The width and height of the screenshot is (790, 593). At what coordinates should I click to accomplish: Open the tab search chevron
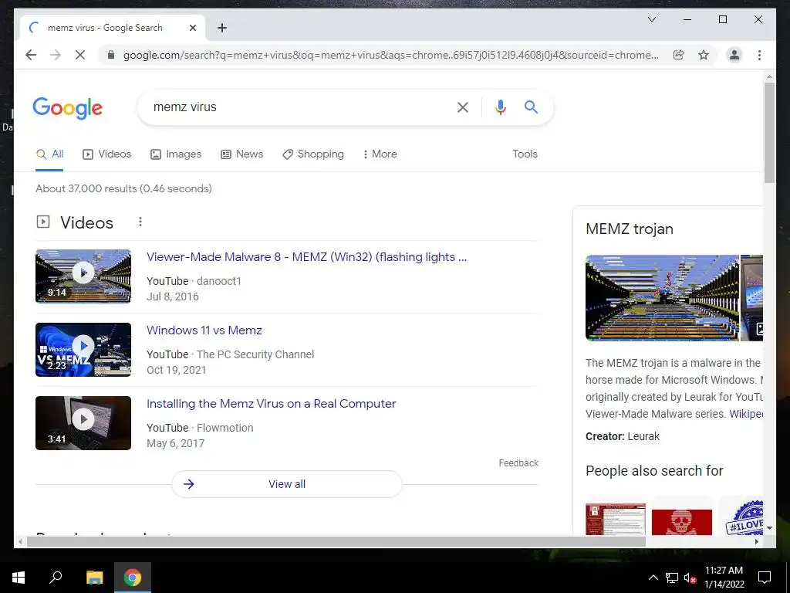[651, 19]
